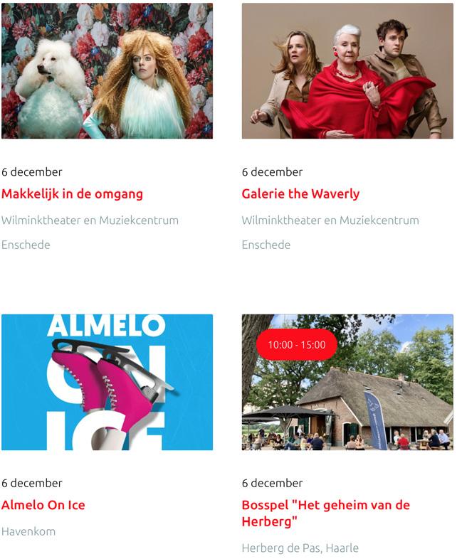This screenshot has width=457, height=559.
Task: Click the 6 december date above Bosspel
Action: tap(272, 483)
